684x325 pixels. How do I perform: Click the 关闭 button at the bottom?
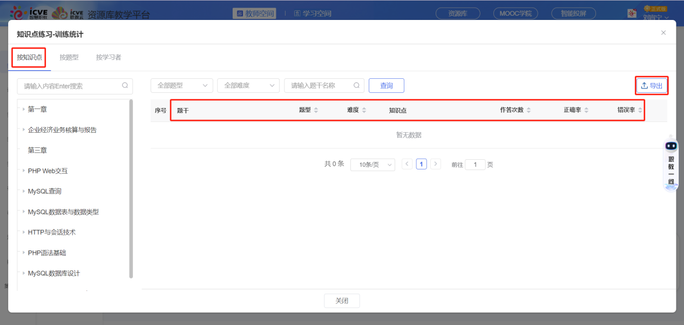[x=341, y=301]
